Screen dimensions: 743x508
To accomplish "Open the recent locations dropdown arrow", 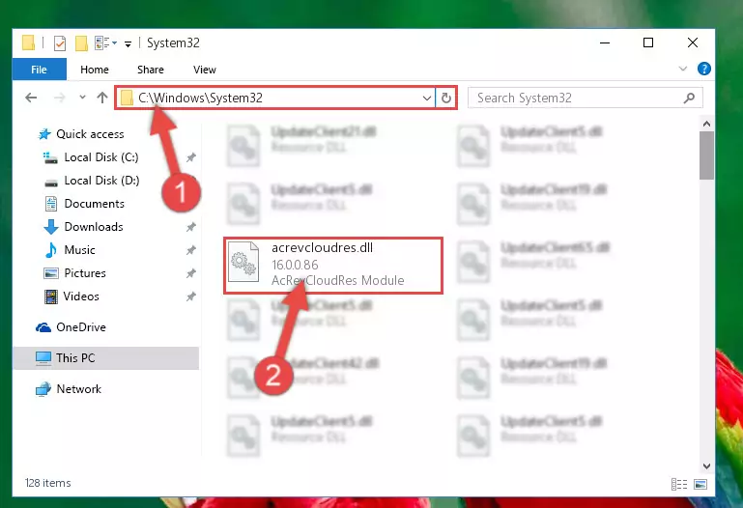I will pos(82,97).
